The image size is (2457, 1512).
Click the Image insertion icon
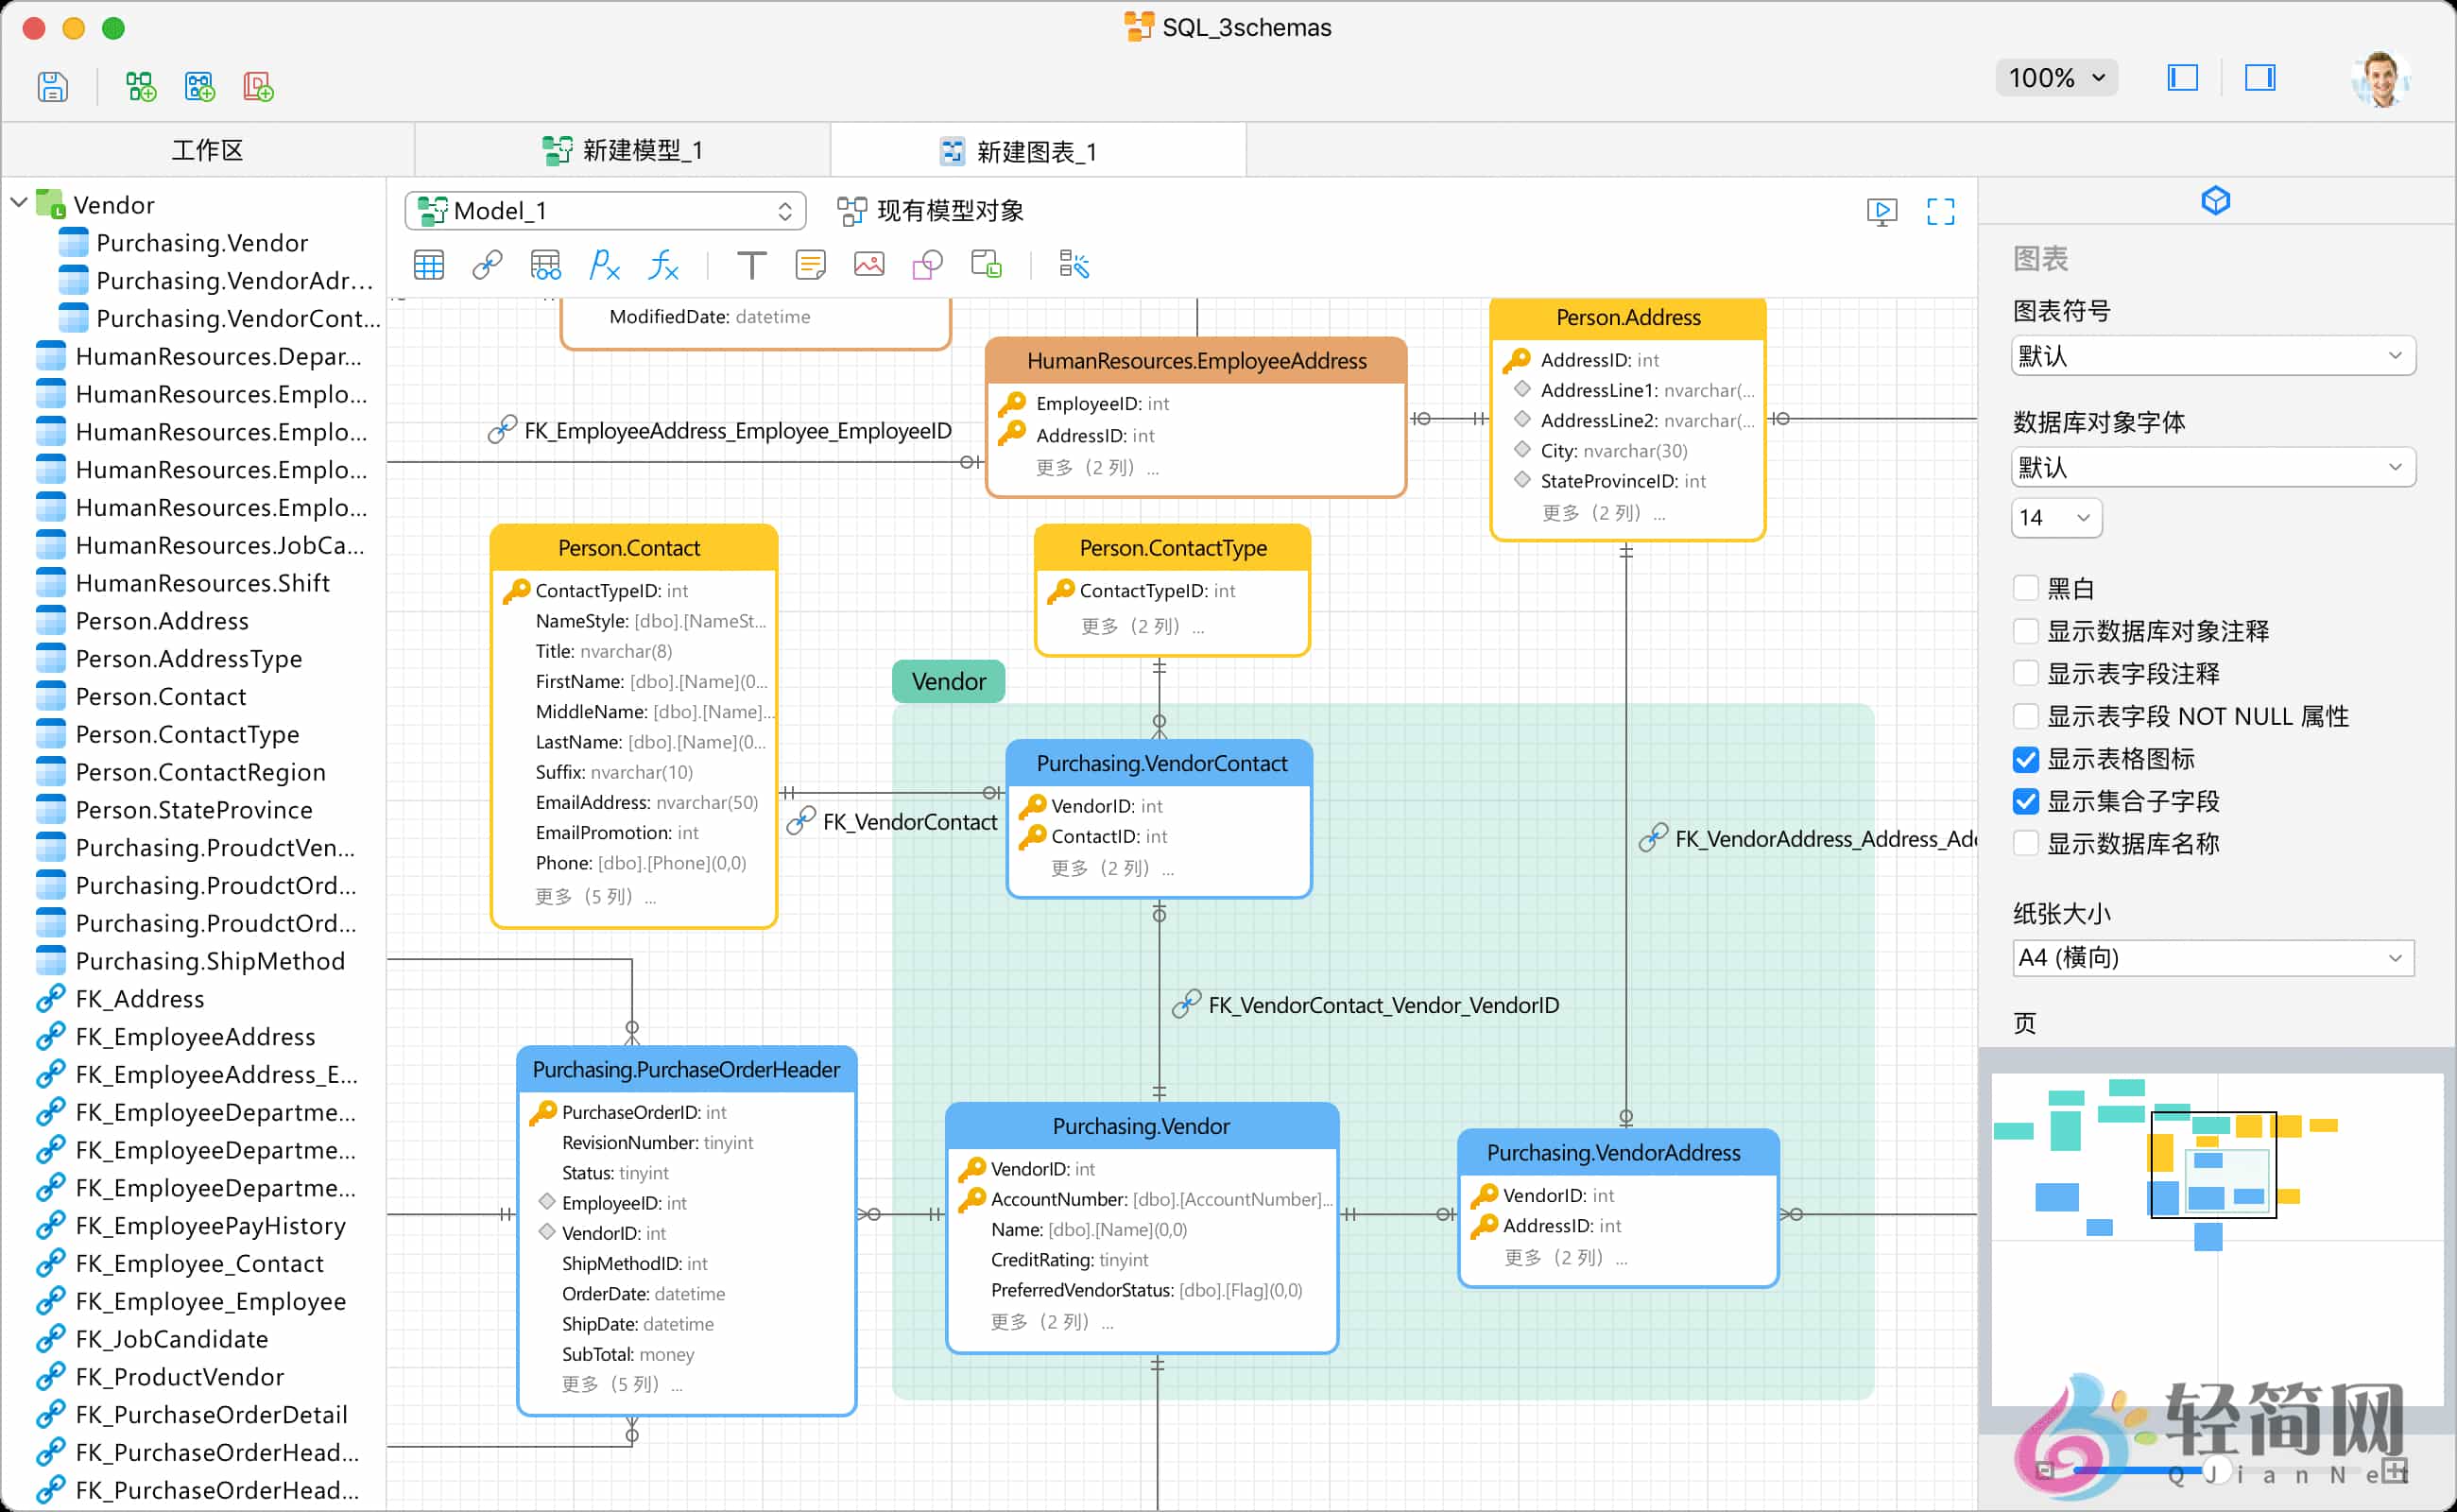click(868, 264)
